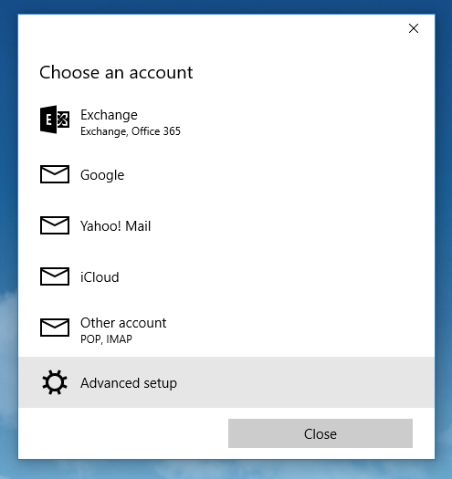
Task: Click the Advanced setup gear icon
Action: coord(55,382)
